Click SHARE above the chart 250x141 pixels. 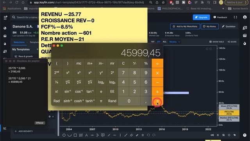(x=232, y=42)
